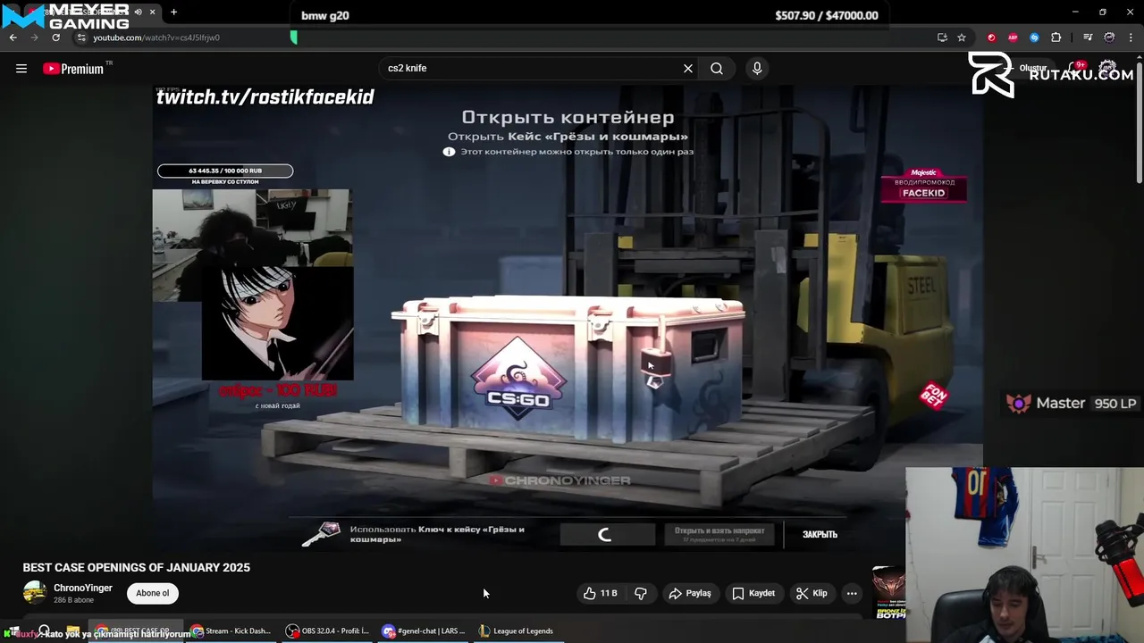Switch to 'BEST CASE OP' Chrome taskbar window
This screenshot has height=643, width=1144.
pos(136,630)
